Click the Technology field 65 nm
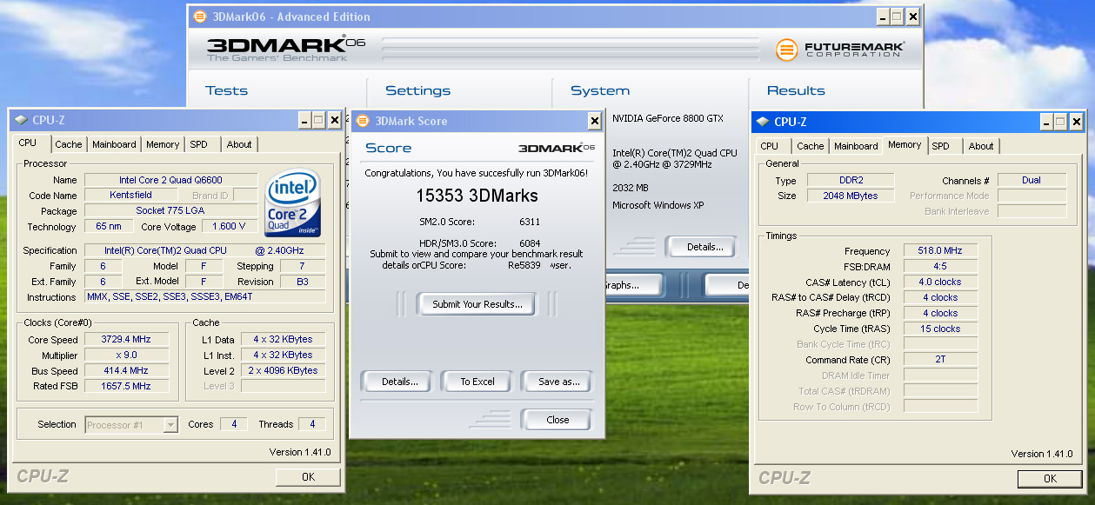This screenshot has width=1095, height=505. coord(109,227)
